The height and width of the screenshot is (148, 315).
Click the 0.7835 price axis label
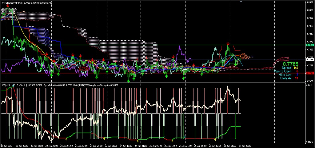[x=309, y=50]
